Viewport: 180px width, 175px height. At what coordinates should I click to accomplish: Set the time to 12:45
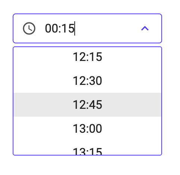[87, 105]
